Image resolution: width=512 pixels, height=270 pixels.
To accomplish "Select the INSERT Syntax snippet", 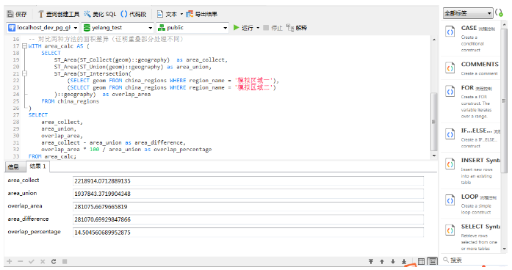I will pos(471,171).
